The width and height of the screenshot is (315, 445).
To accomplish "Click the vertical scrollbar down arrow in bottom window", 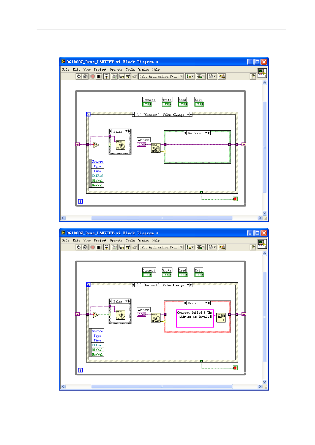I will (x=264, y=382).
